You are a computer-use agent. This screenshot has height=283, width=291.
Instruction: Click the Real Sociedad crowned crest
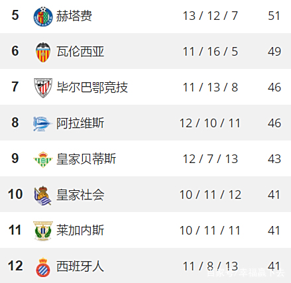43,196
